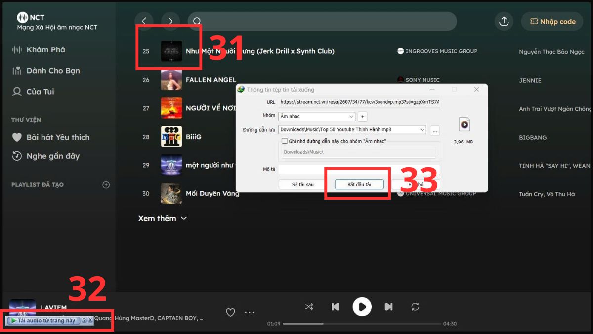Expand list with Xem thêm
This screenshot has height=334, width=593.
coord(163,218)
